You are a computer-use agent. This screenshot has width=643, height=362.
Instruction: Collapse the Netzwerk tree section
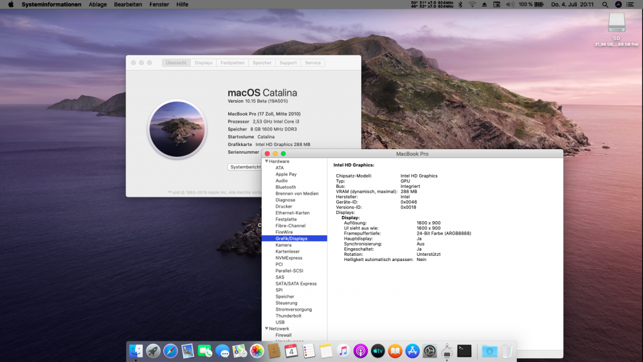tap(267, 329)
